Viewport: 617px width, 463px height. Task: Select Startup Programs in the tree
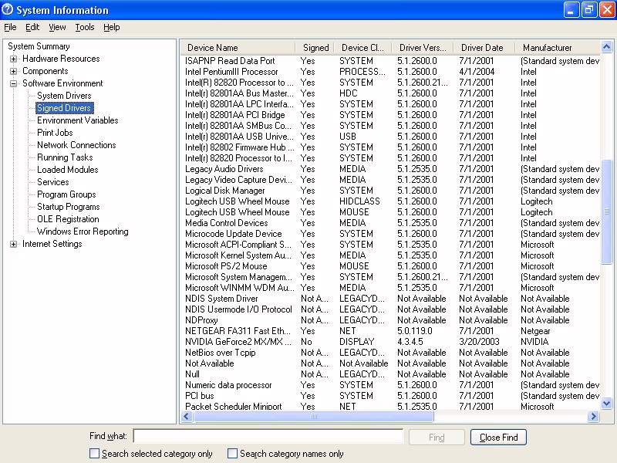(x=68, y=207)
